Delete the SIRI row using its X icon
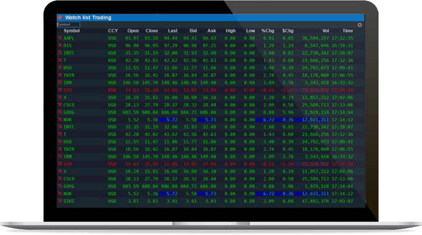 point(60,201)
